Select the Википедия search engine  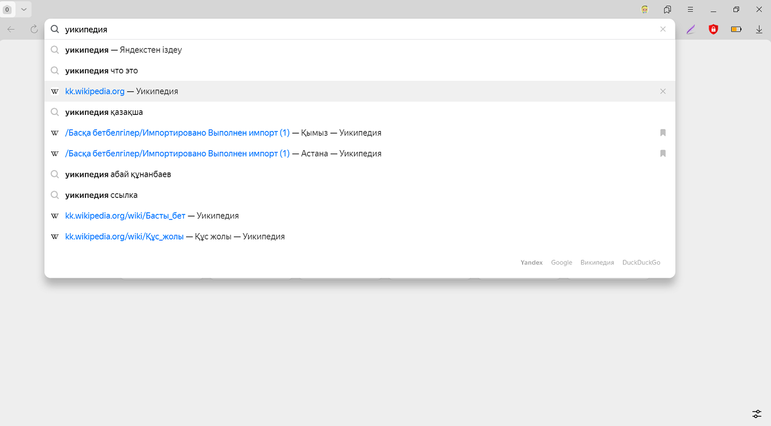(x=597, y=263)
